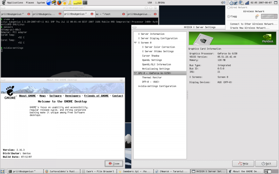Close the mc - ~/test terminal tab
Image resolution: width=279 pixels, height=174 pixels.
(124, 14)
